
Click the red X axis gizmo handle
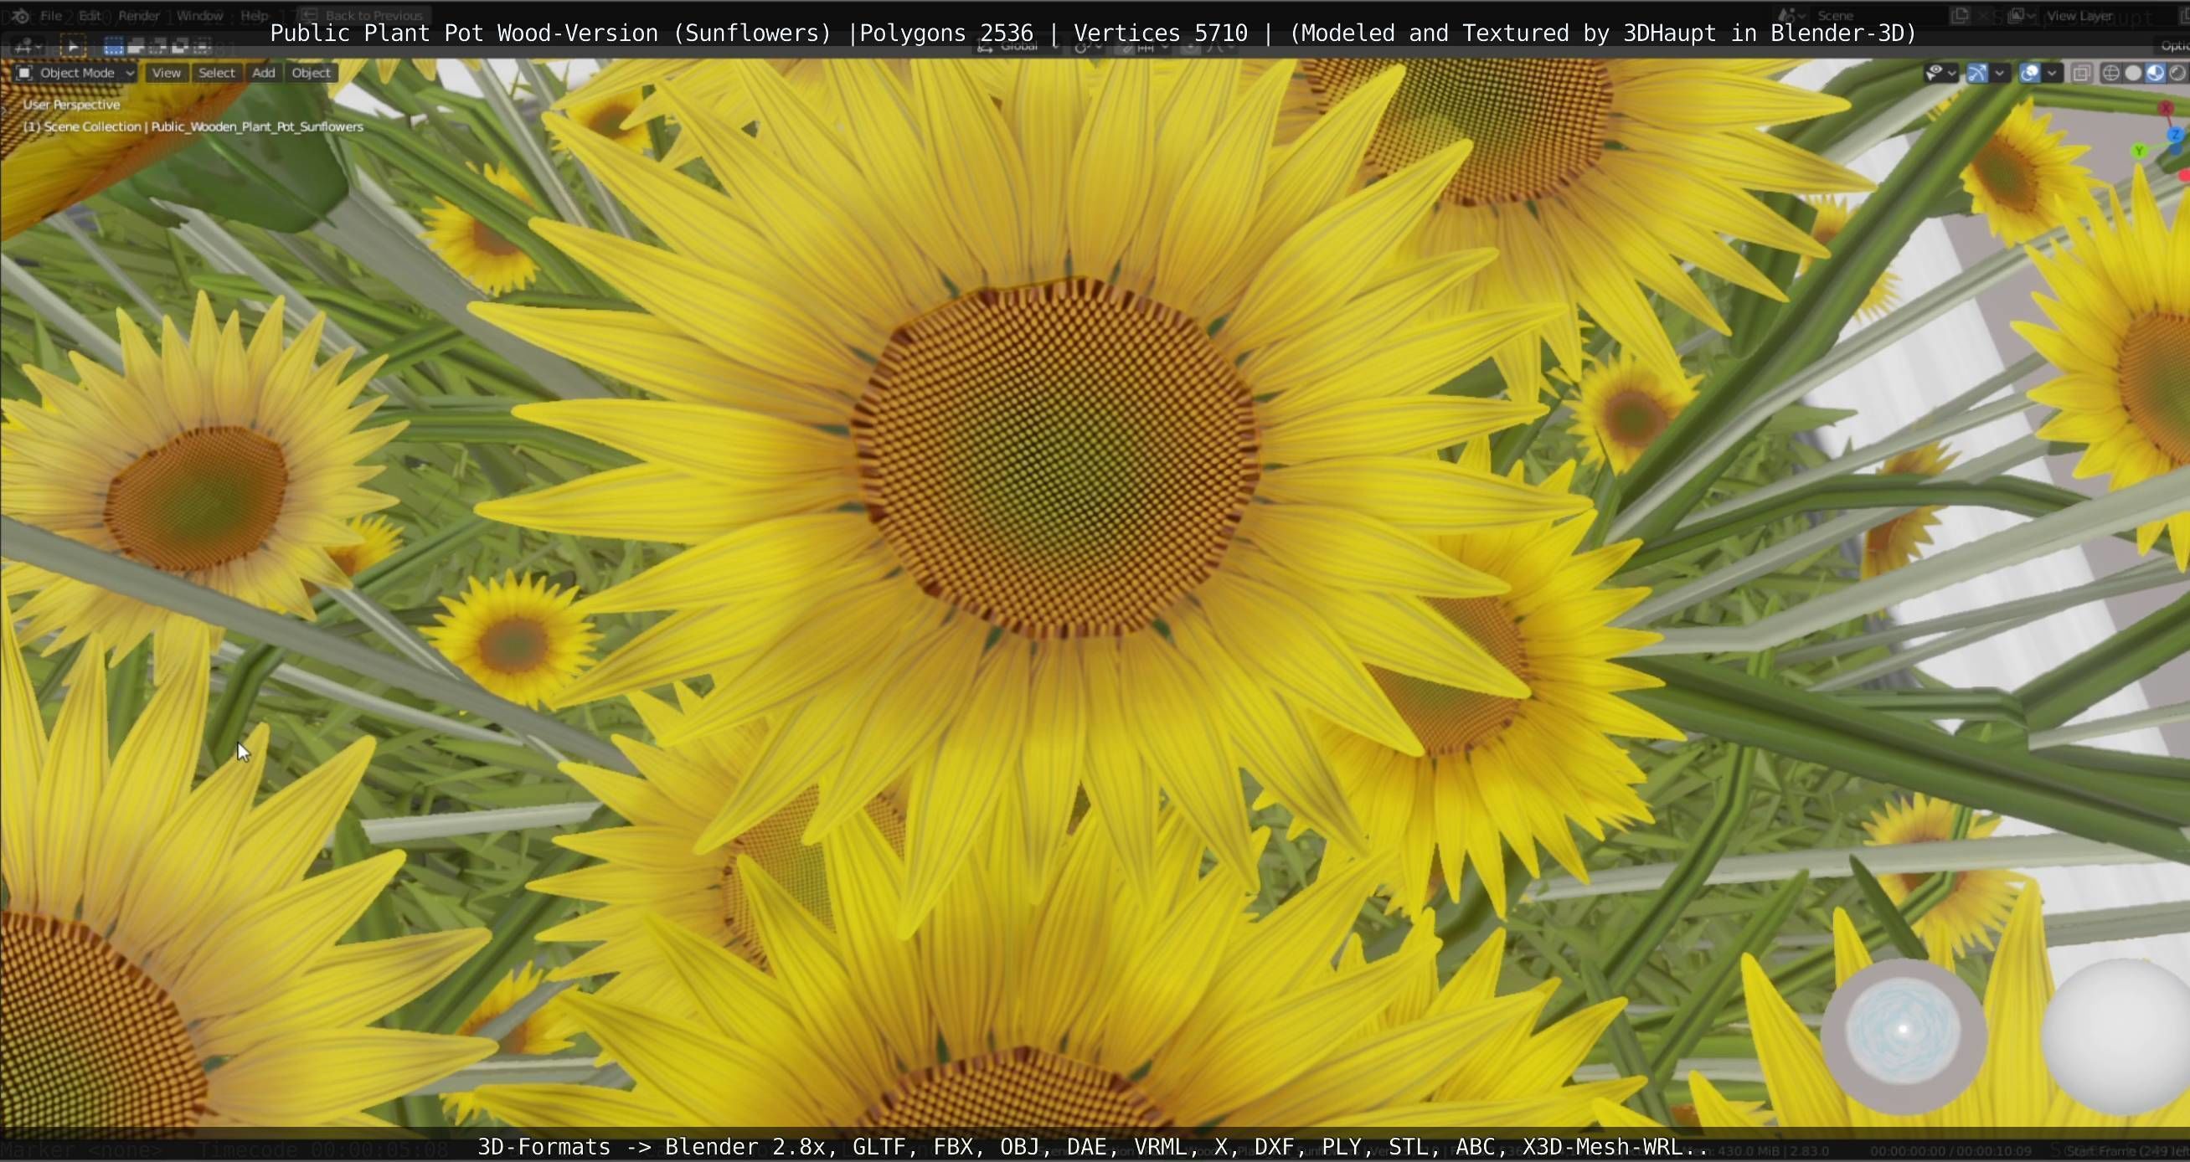tap(2167, 109)
